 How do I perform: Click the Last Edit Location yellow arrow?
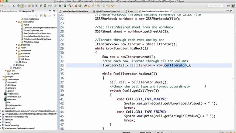point(109,6)
